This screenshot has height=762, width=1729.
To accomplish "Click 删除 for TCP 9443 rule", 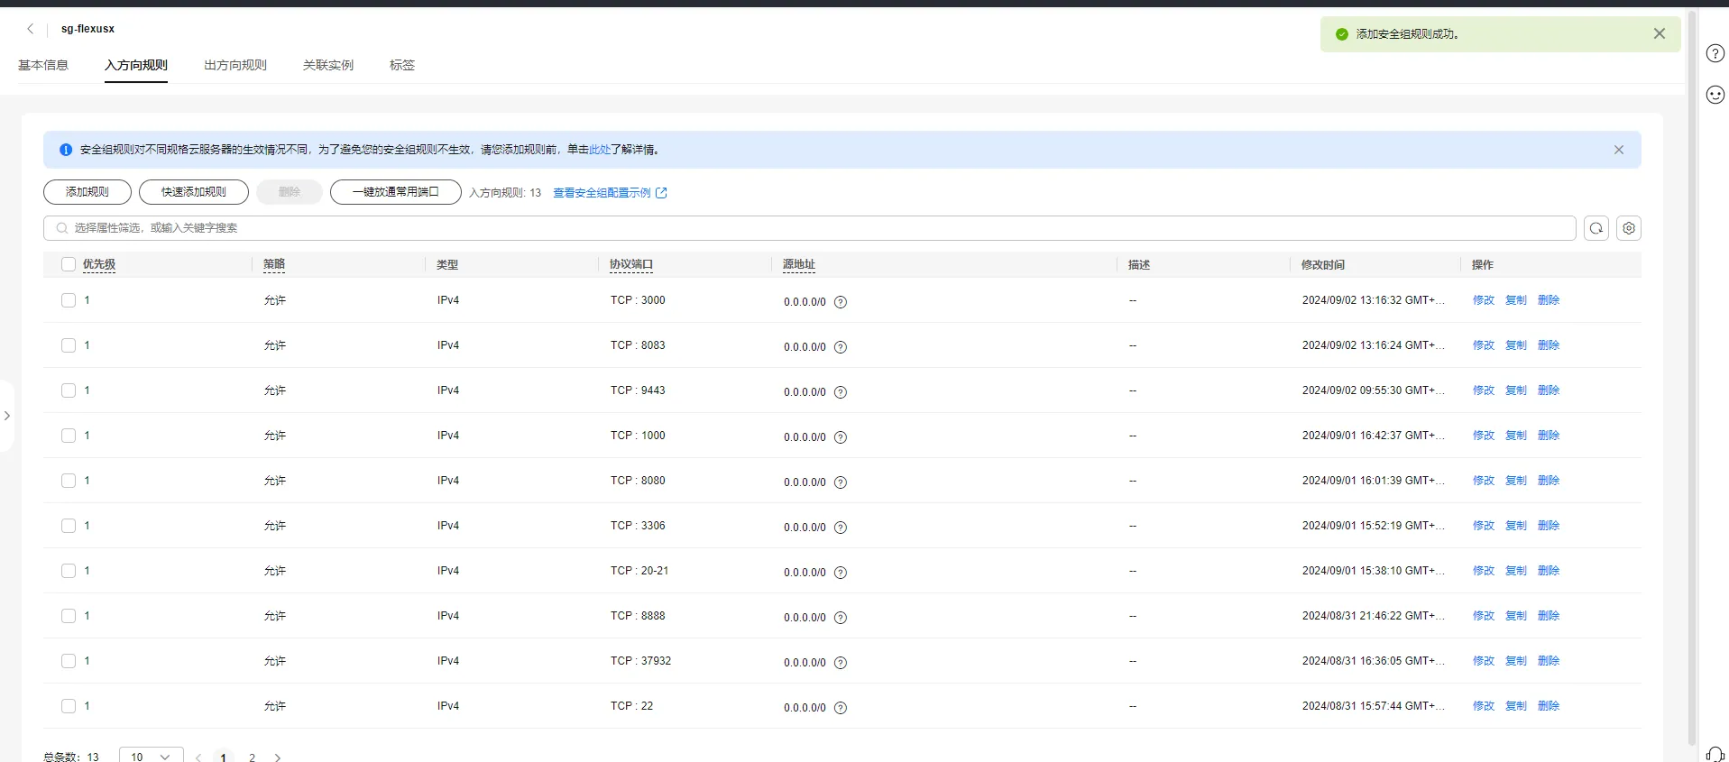I will (1549, 390).
